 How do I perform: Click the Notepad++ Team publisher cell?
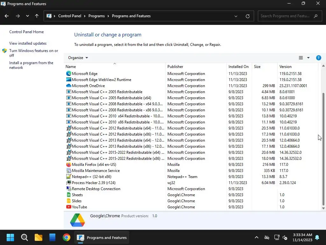pyautogui.click(x=182, y=177)
